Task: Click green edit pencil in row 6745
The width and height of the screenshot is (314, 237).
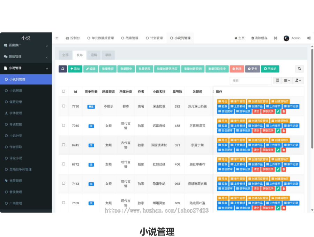Action: (278, 150)
